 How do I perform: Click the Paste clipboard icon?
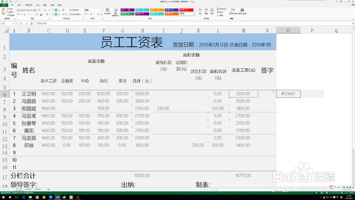click(x=4, y=11)
